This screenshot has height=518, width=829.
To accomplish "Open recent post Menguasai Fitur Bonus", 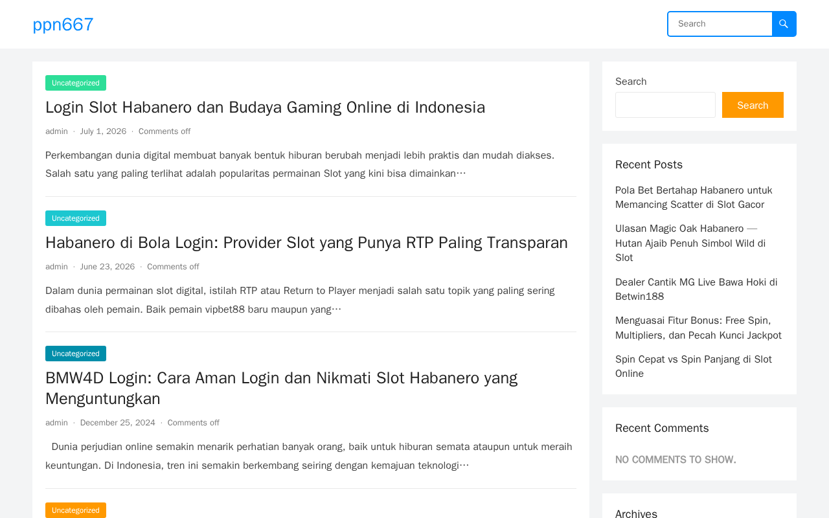I will (x=698, y=328).
